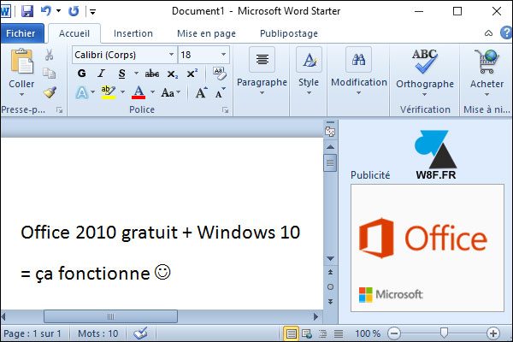Viewport: 513px width, 342px height.
Task: Switch to Draft view icon
Action: click(x=339, y=333)
